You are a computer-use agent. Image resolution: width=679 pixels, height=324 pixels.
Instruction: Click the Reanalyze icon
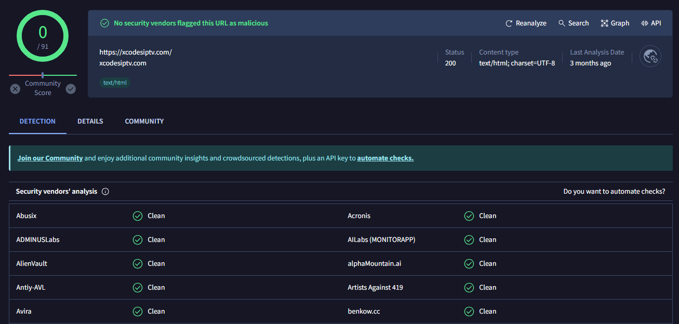pyautogui.click(x=509, y=23)
